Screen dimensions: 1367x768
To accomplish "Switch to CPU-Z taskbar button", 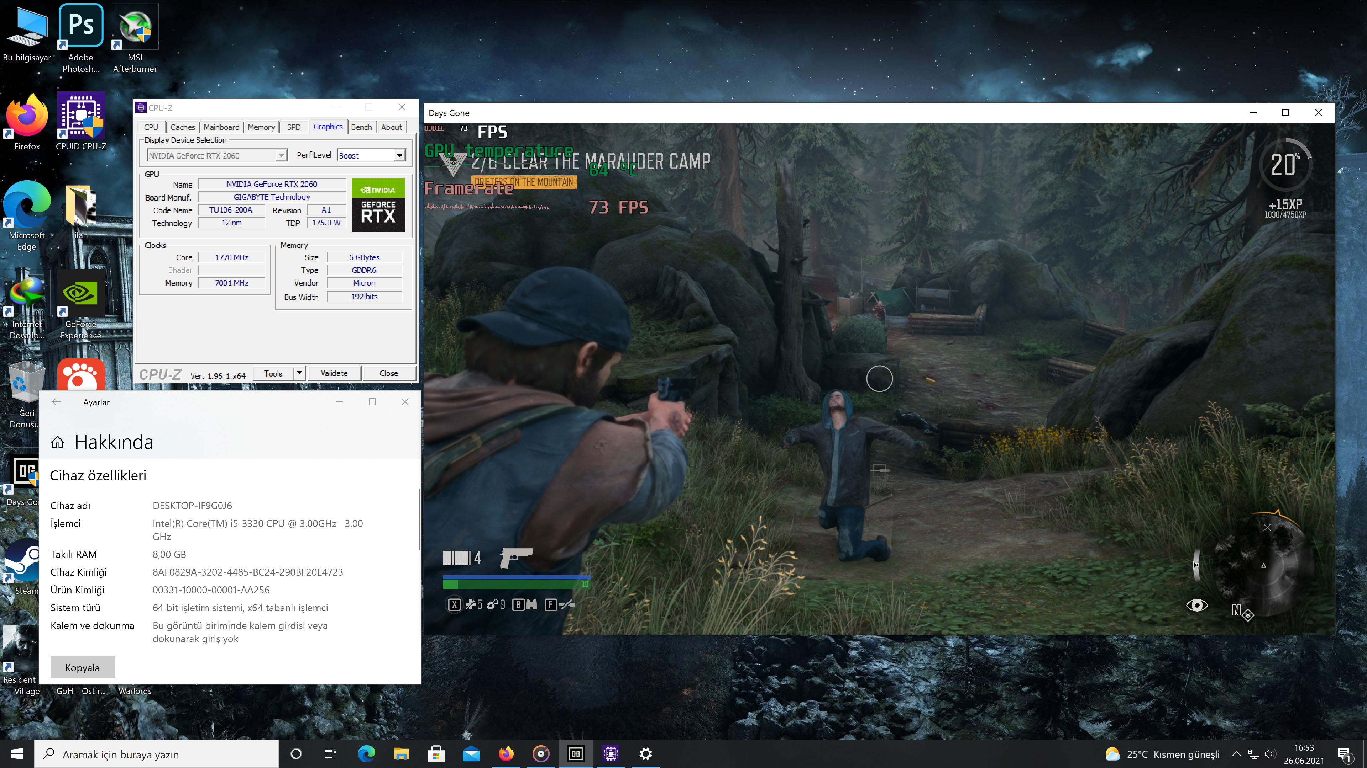I will pos(611,754).
